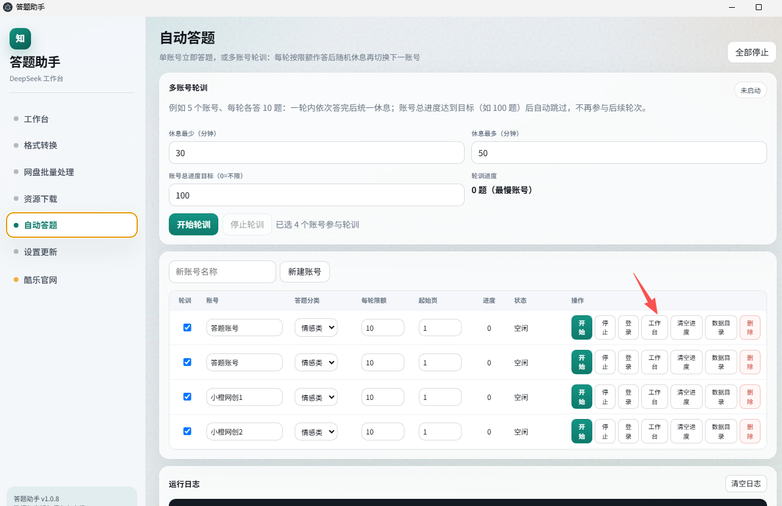The image size is (782, 506).
Task: Click the 全部停止 button
Action: pyautogui.click(x=752, y=52)
